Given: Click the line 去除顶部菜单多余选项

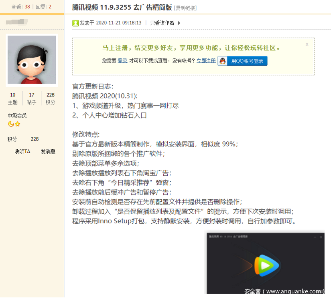Looking at the screenshot, I should (106, 163).
